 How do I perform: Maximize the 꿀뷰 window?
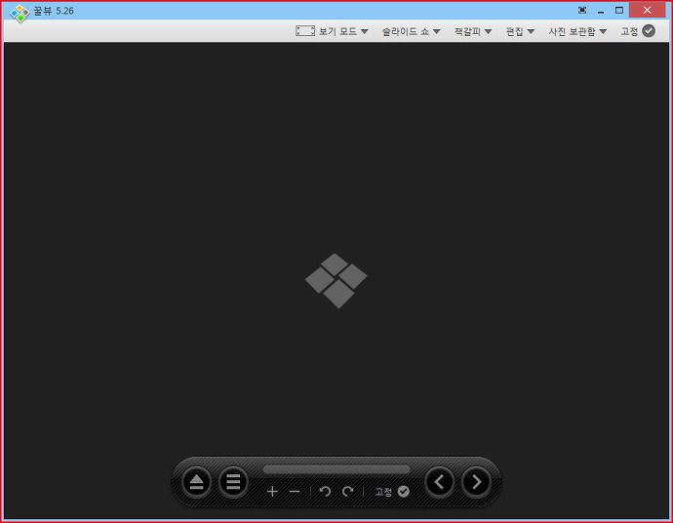click(619, 11)
